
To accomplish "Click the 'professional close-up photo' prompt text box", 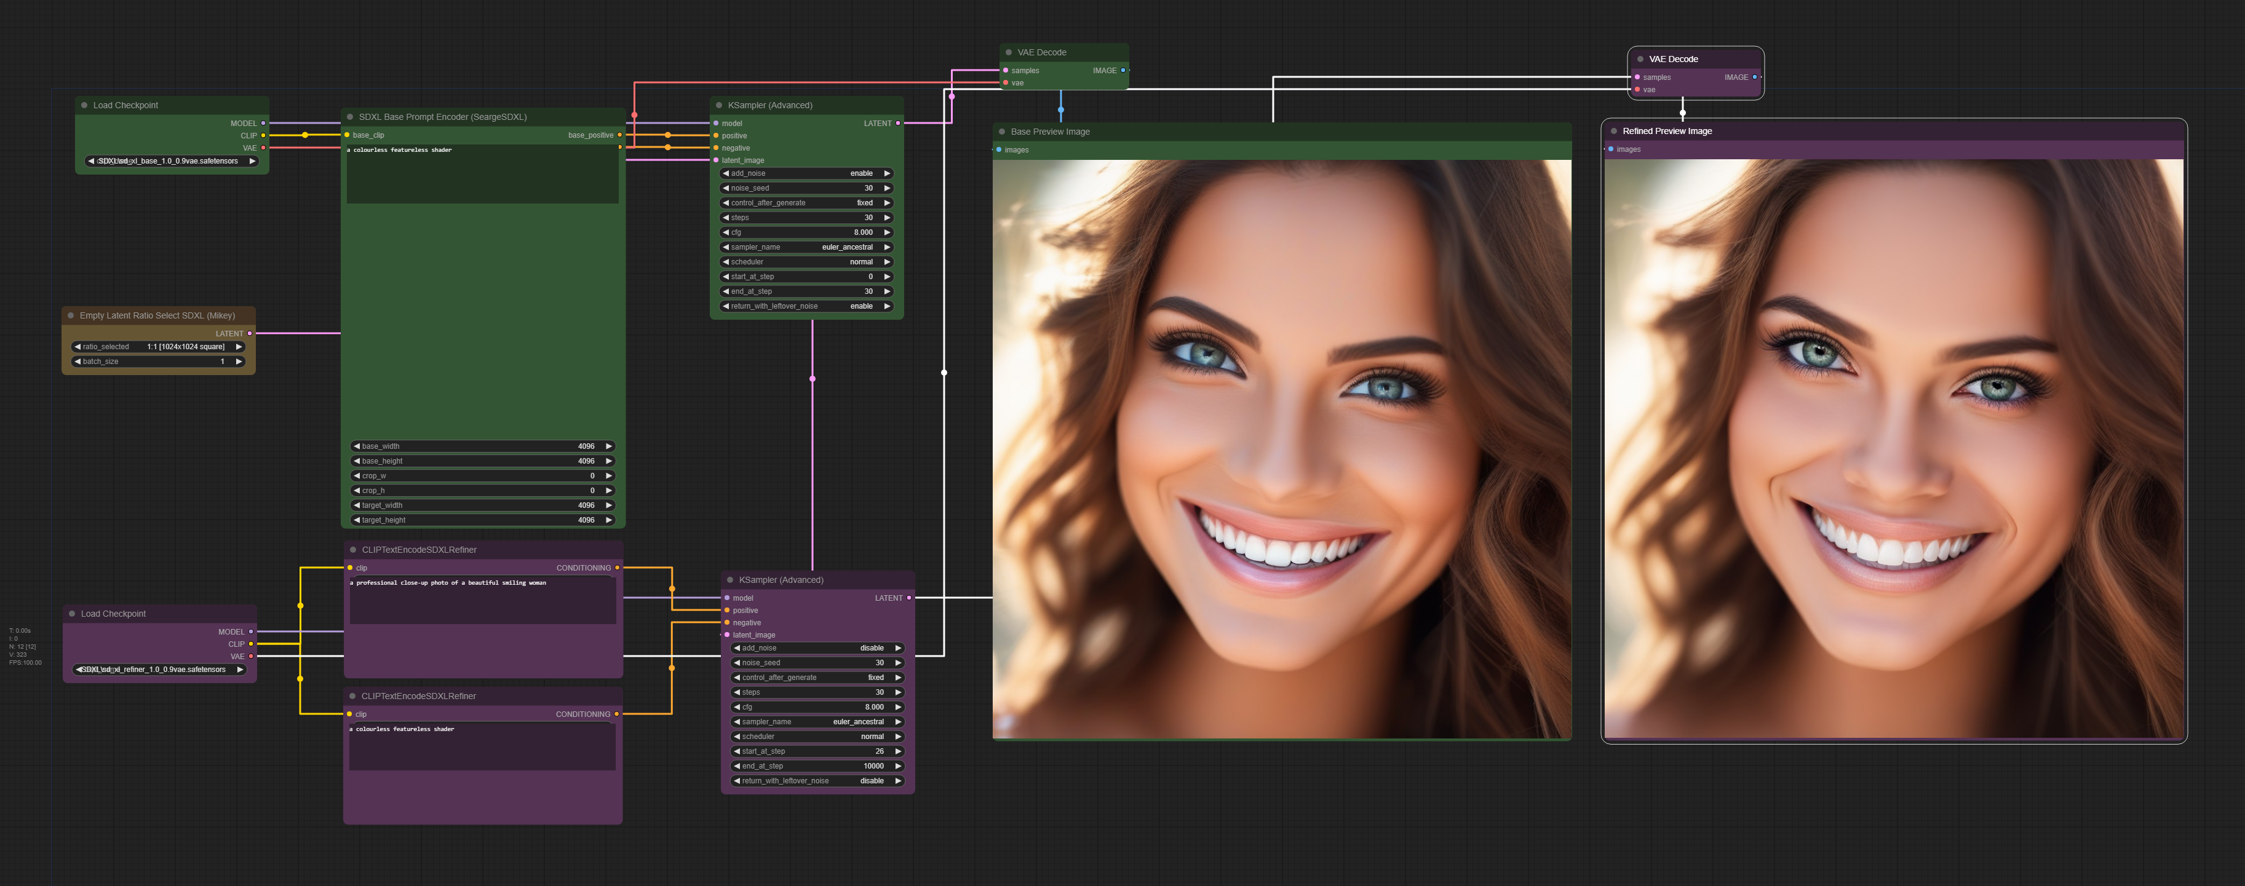I will (x=482, y=600).
